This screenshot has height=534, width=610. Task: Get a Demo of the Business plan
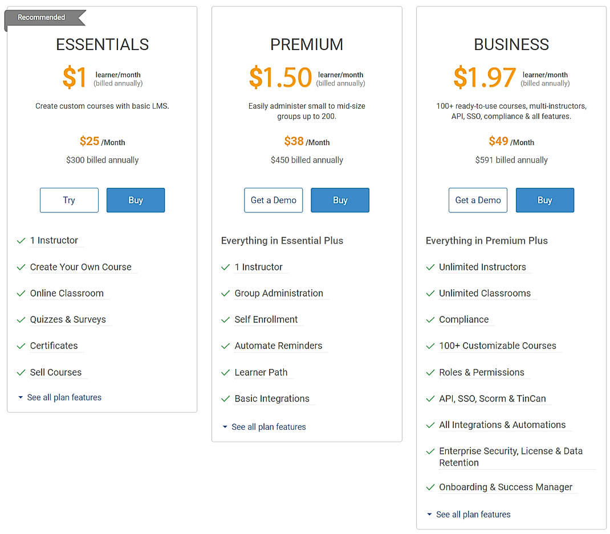click(x=478, y=200)
